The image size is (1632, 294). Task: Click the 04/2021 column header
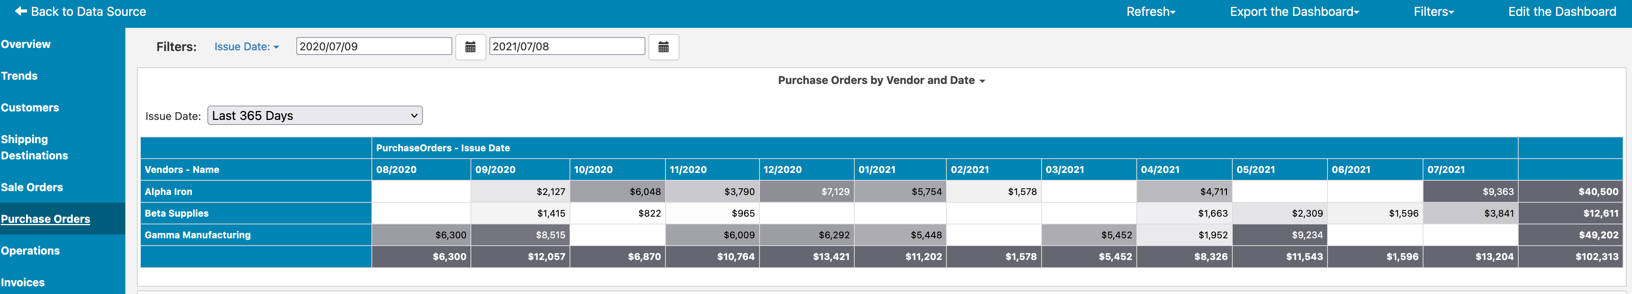coord(1185,169)
